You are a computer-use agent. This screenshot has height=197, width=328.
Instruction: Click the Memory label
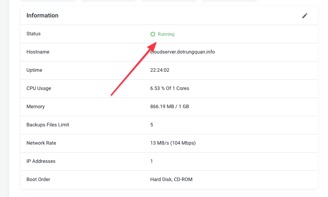point(35,107)
